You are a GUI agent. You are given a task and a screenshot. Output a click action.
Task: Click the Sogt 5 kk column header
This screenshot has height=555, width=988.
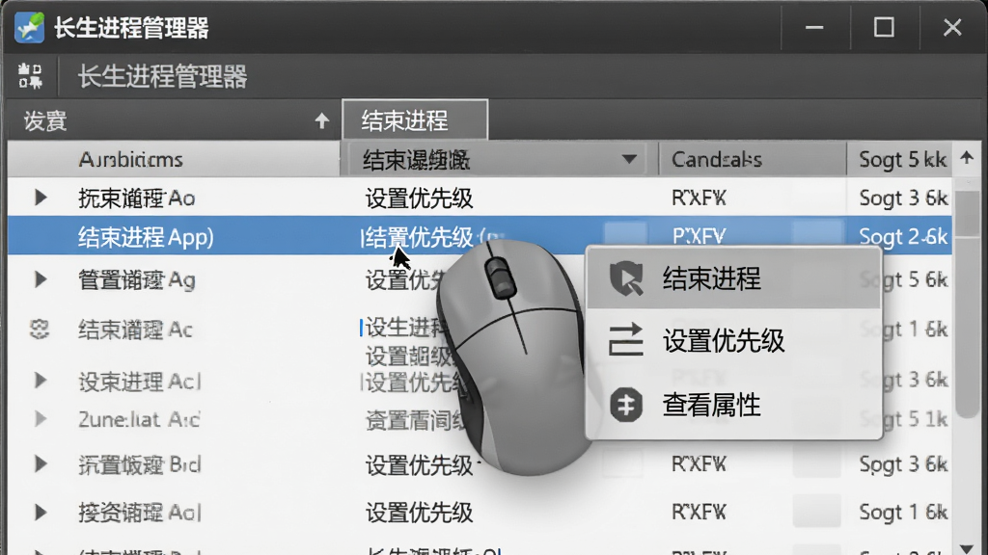coord(902,159)
